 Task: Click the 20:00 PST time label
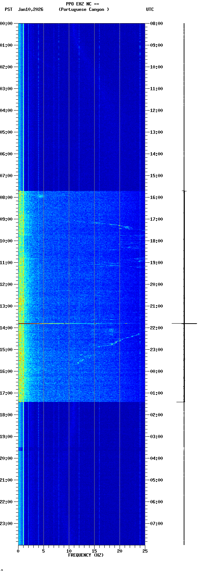tap(7, 458)
